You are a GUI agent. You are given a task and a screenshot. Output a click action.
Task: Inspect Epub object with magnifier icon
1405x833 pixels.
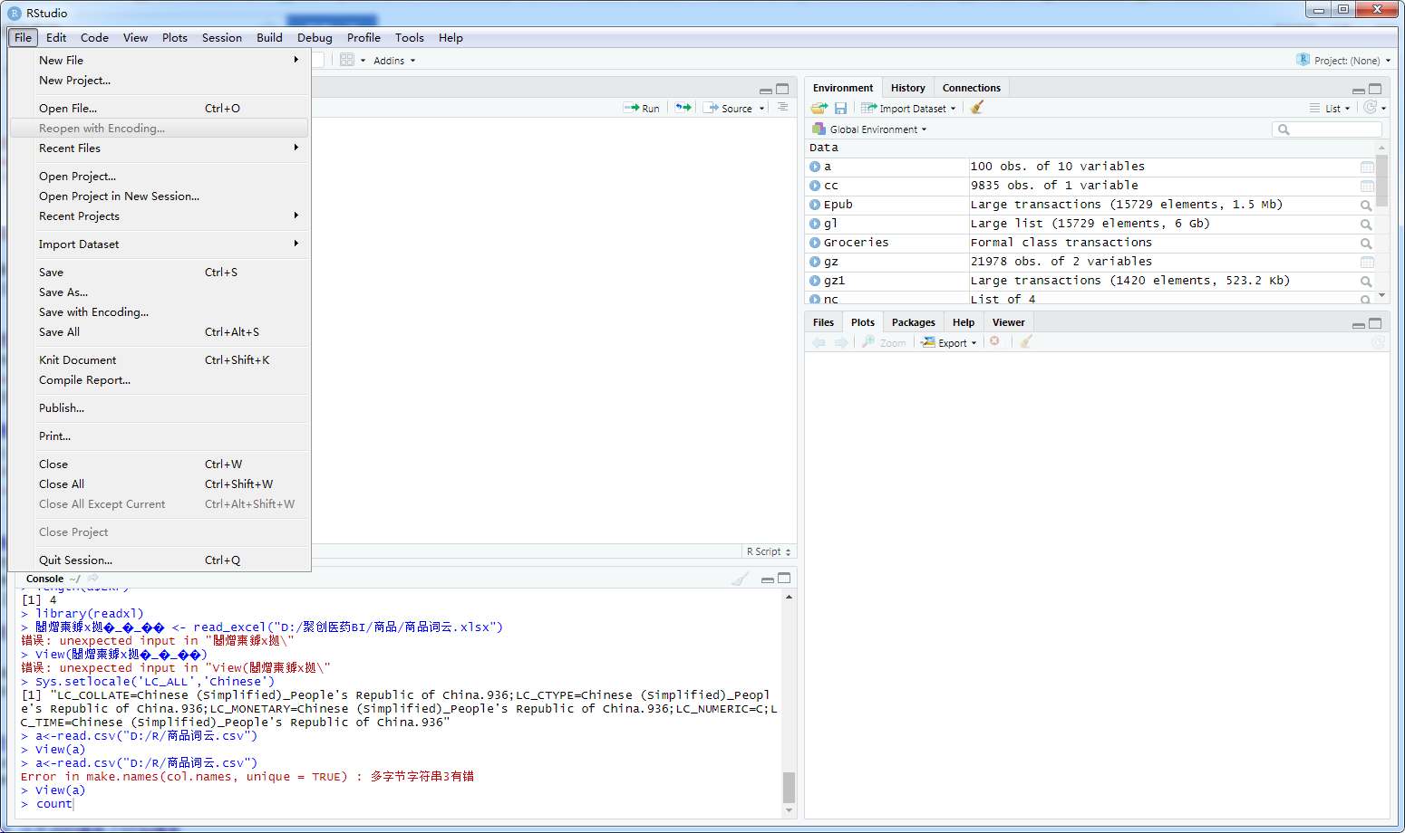[x=1366, y=205]
